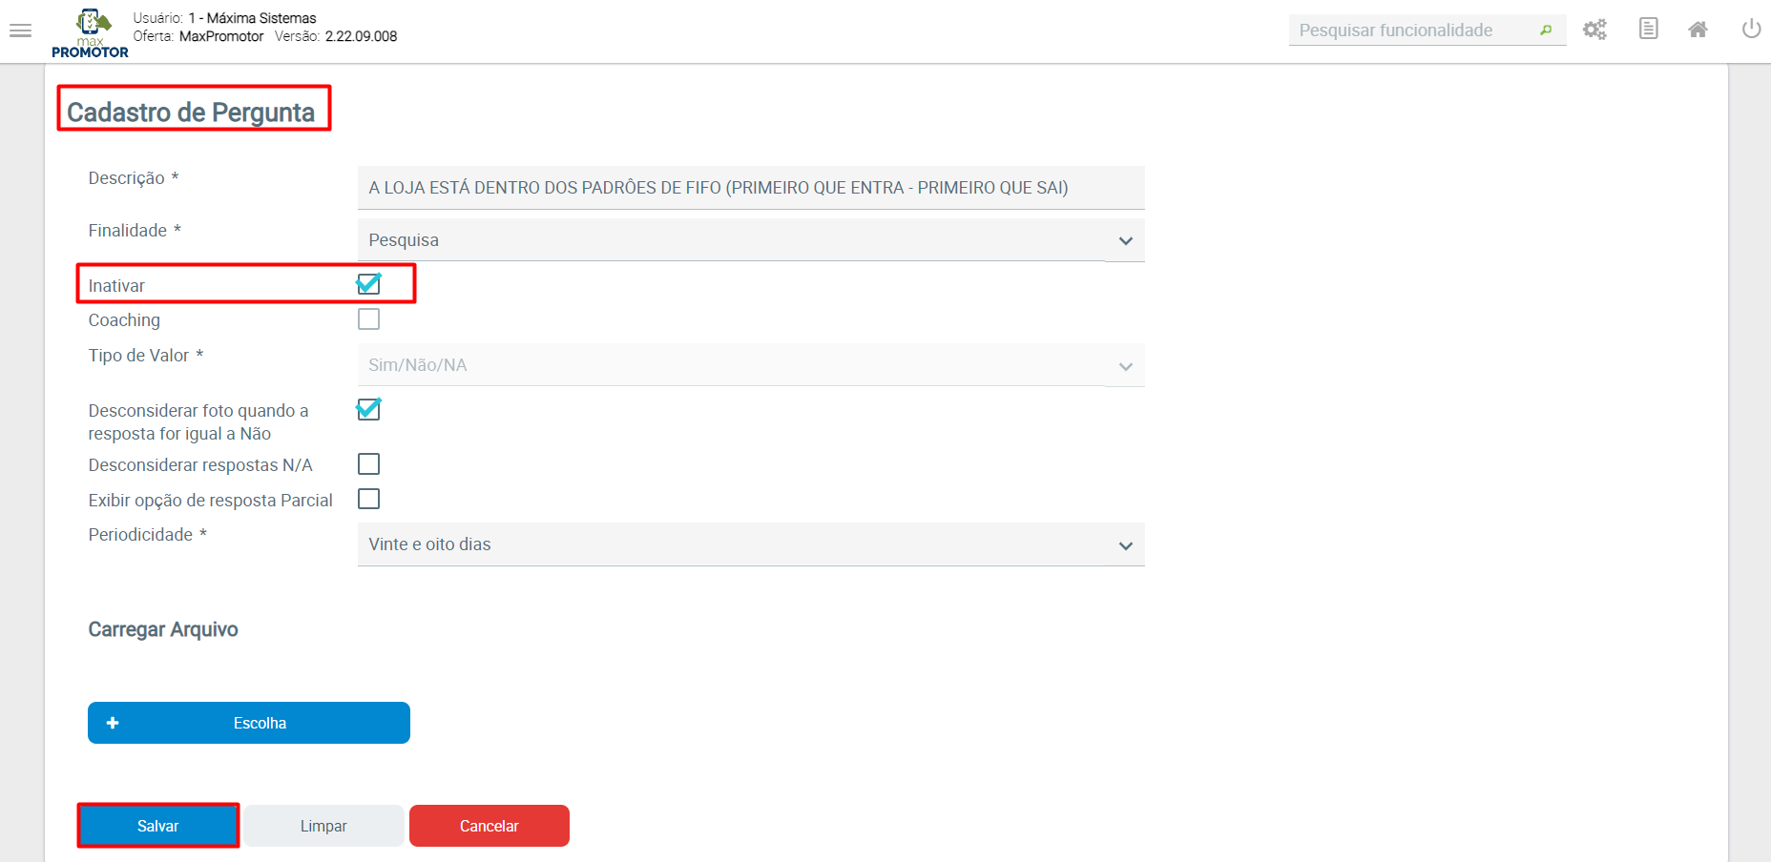Open the document list icon
Viewport: 1771px width, 862px height.
1648,29
